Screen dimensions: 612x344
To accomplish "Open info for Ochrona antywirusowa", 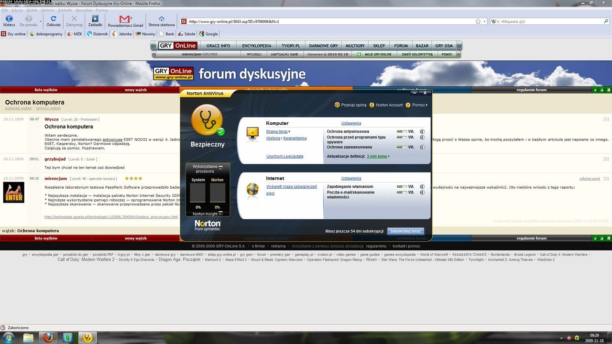I will coord(422,131).
